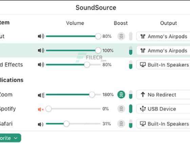Mute the 80% Airpods row speaker icon
190x143 pixels.
41,36
